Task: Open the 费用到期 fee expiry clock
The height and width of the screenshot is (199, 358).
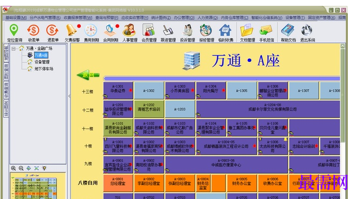Action: pyautogui.click(x=91, y=33)
